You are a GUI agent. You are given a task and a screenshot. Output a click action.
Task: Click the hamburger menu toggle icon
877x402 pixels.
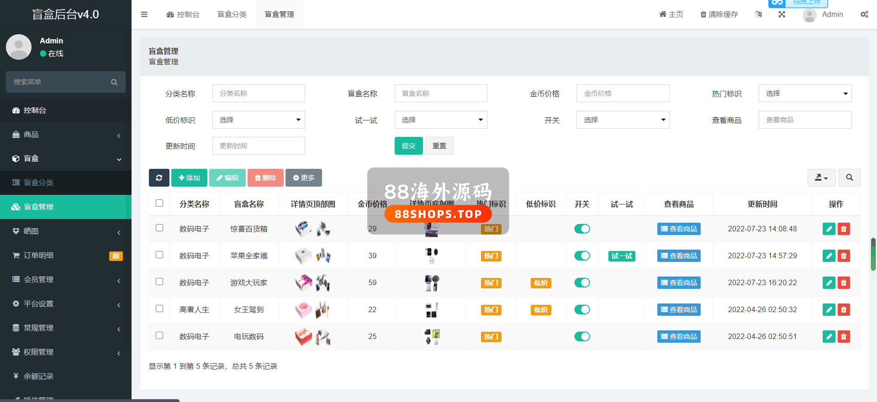point(144,14)
